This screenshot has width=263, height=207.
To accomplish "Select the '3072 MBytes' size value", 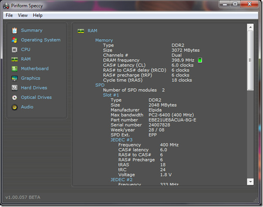I will point(185,50).
